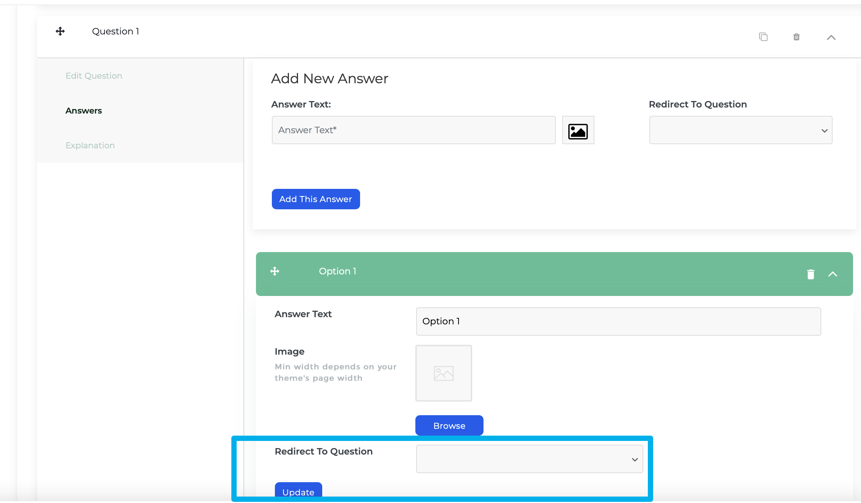Open the Redirect To Question dropdown for Option 1

pos(529,459)
